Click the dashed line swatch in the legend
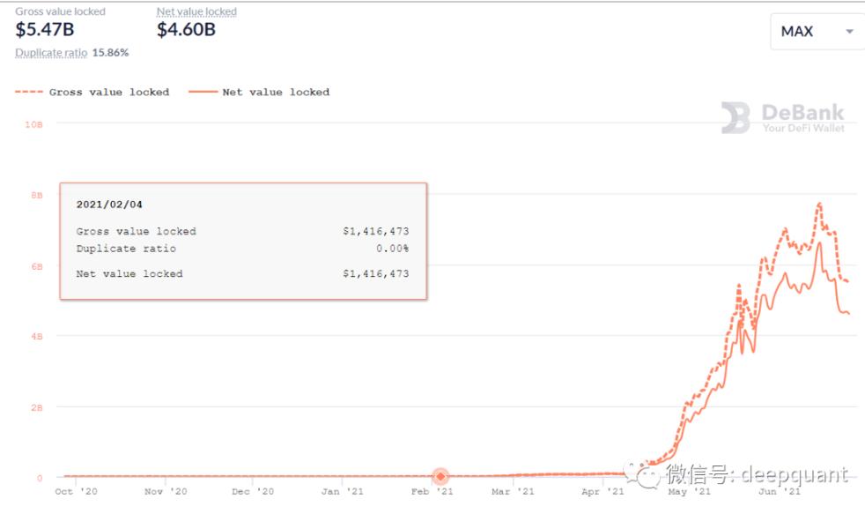This screenshot has height=514, width=865. (x=28, y=92)
